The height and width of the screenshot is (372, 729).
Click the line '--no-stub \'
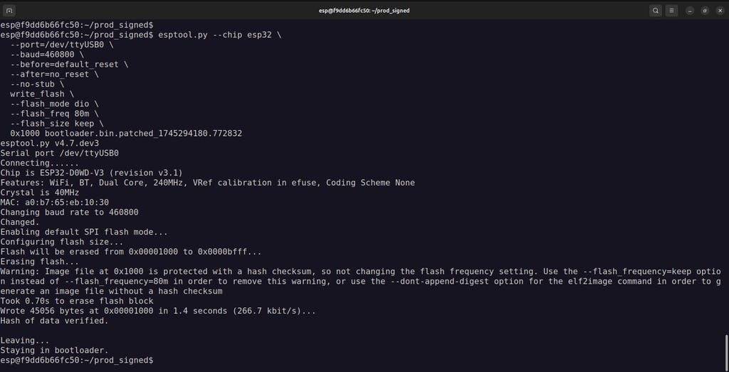tap(37, 84)
